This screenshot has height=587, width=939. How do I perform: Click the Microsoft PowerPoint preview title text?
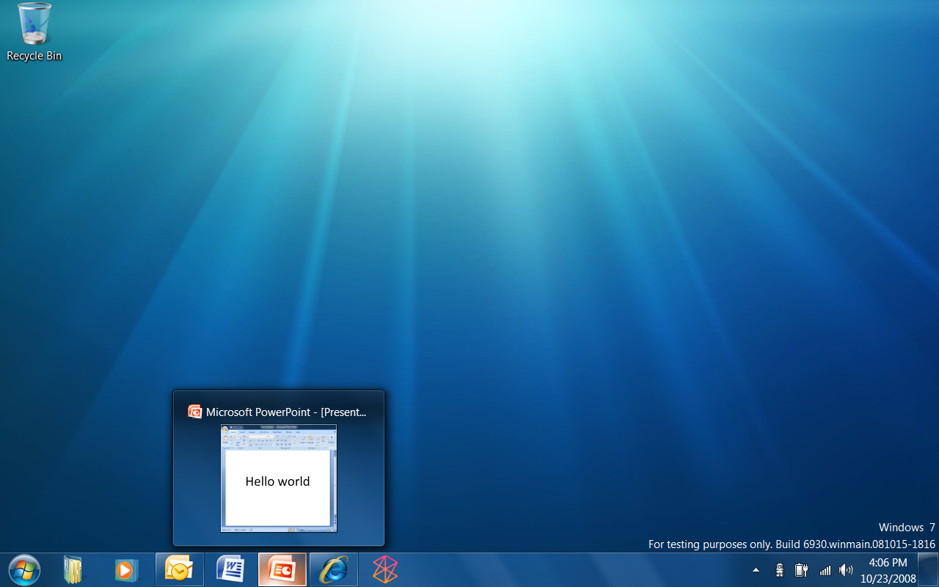click(286, 412)
